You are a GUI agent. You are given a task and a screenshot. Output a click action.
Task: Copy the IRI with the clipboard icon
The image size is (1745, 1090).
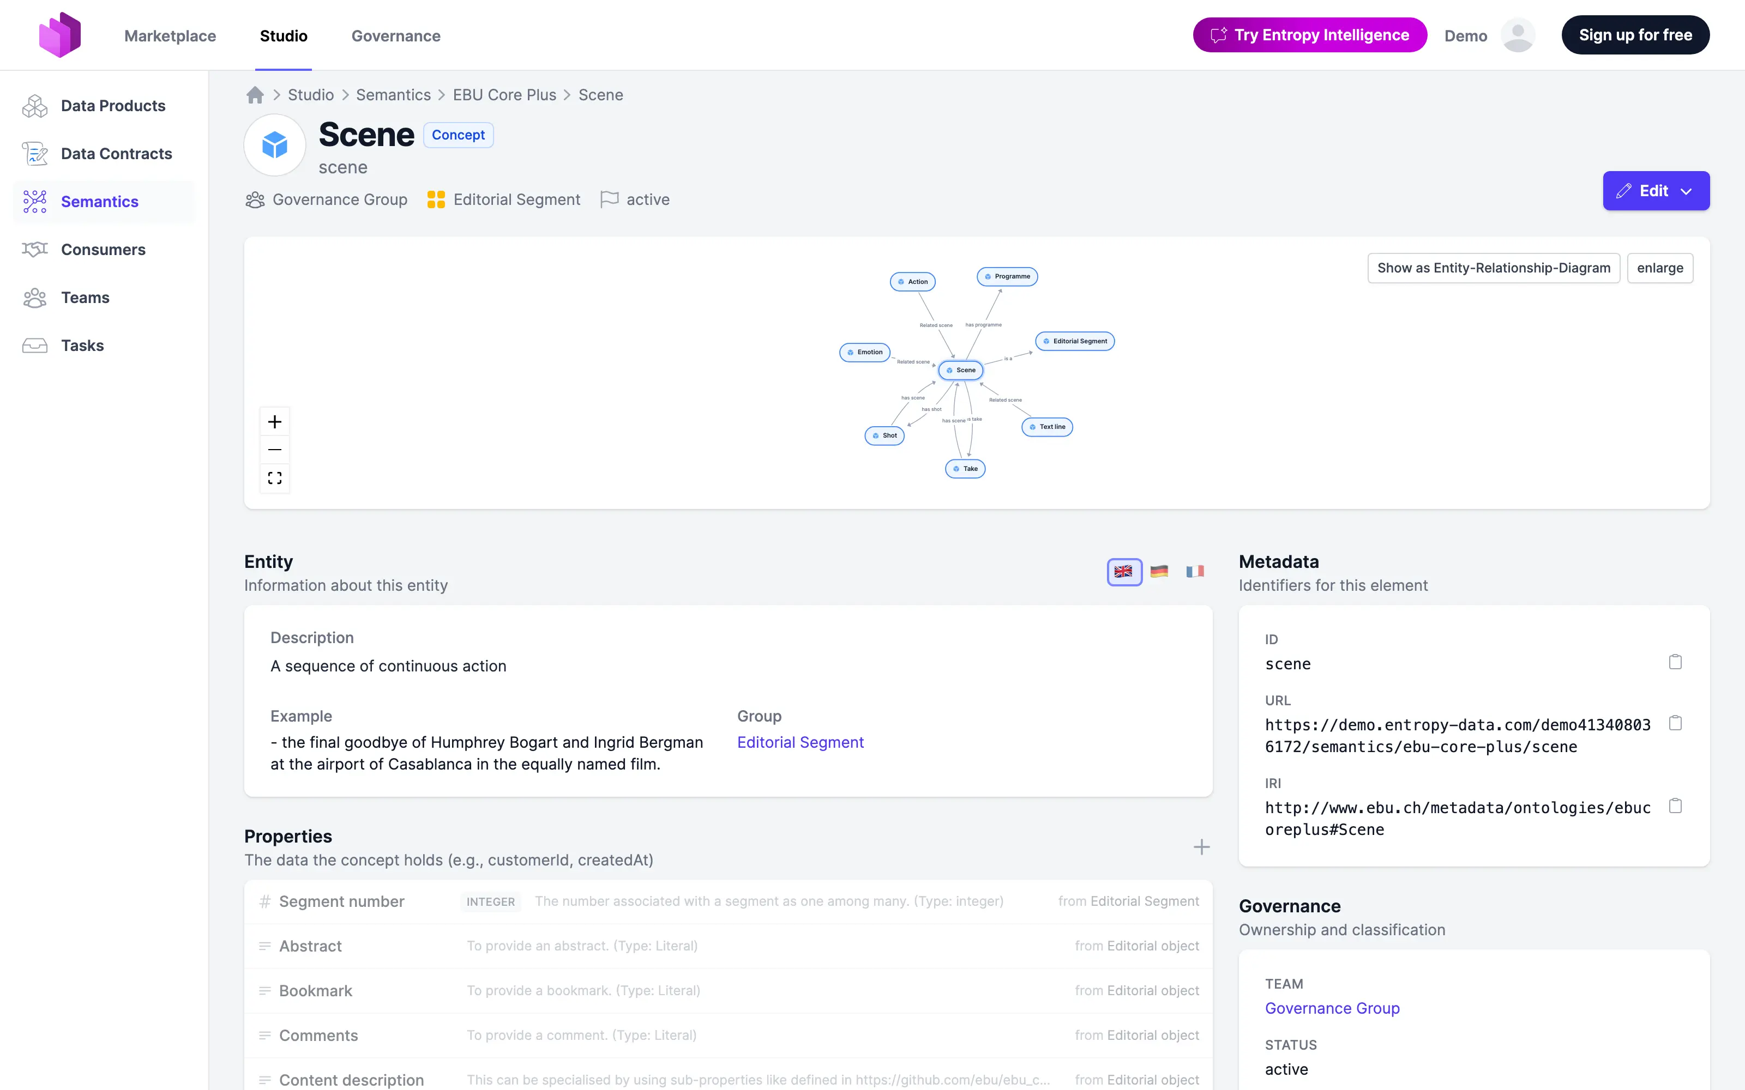pos(1675,806)
